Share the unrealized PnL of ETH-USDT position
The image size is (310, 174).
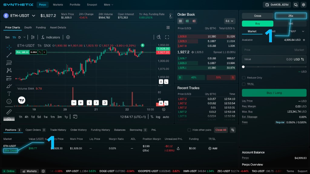(178, 148)
